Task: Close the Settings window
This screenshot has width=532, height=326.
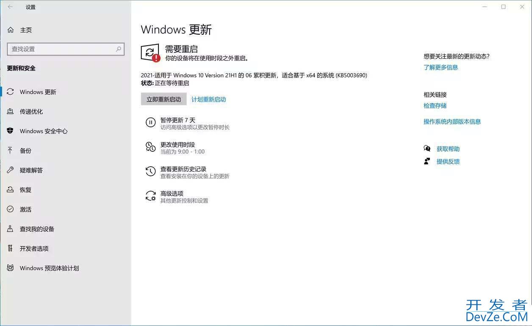Action: point(522,7)
